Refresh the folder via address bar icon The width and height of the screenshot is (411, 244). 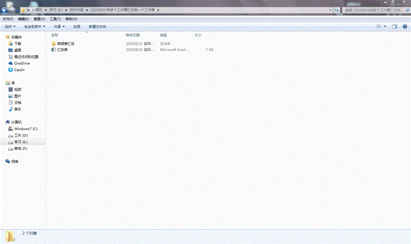coord(337,10)
